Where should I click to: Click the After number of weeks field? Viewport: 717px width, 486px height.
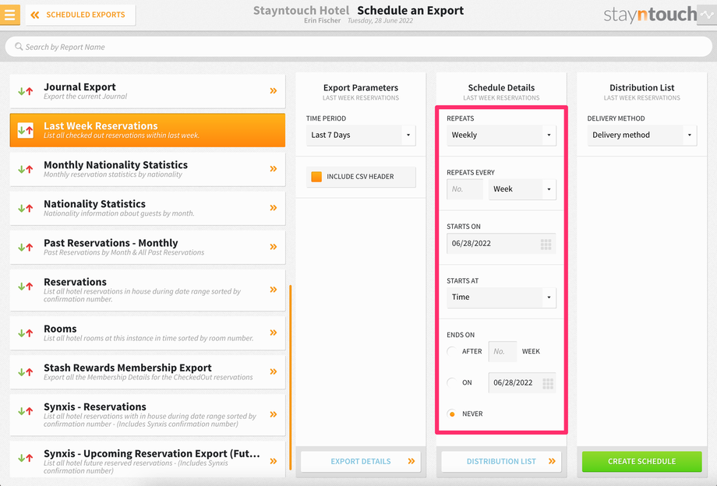(503, 351)
